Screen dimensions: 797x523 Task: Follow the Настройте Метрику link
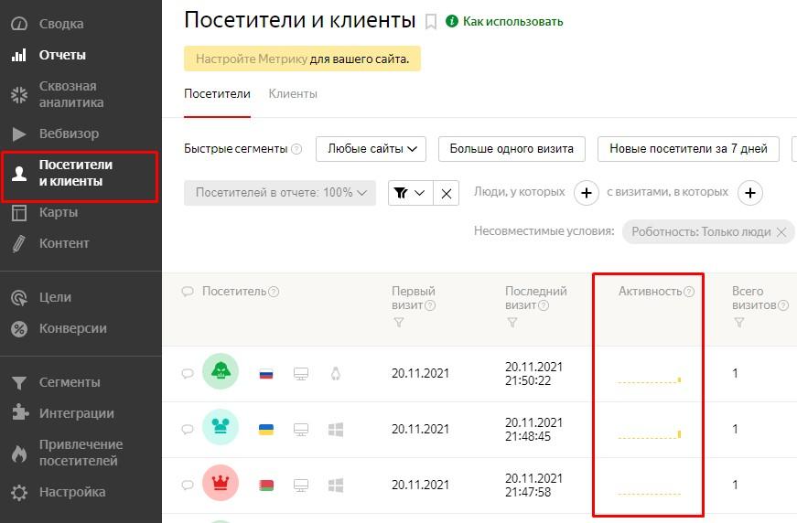pos(252,59)
